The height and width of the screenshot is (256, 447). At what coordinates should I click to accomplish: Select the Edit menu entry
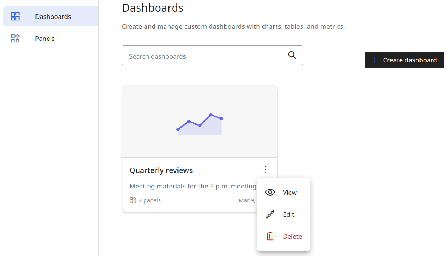[x=288, y=214]
